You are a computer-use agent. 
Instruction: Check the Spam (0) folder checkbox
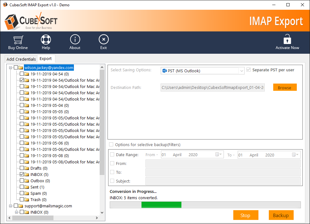pos(22,193)
